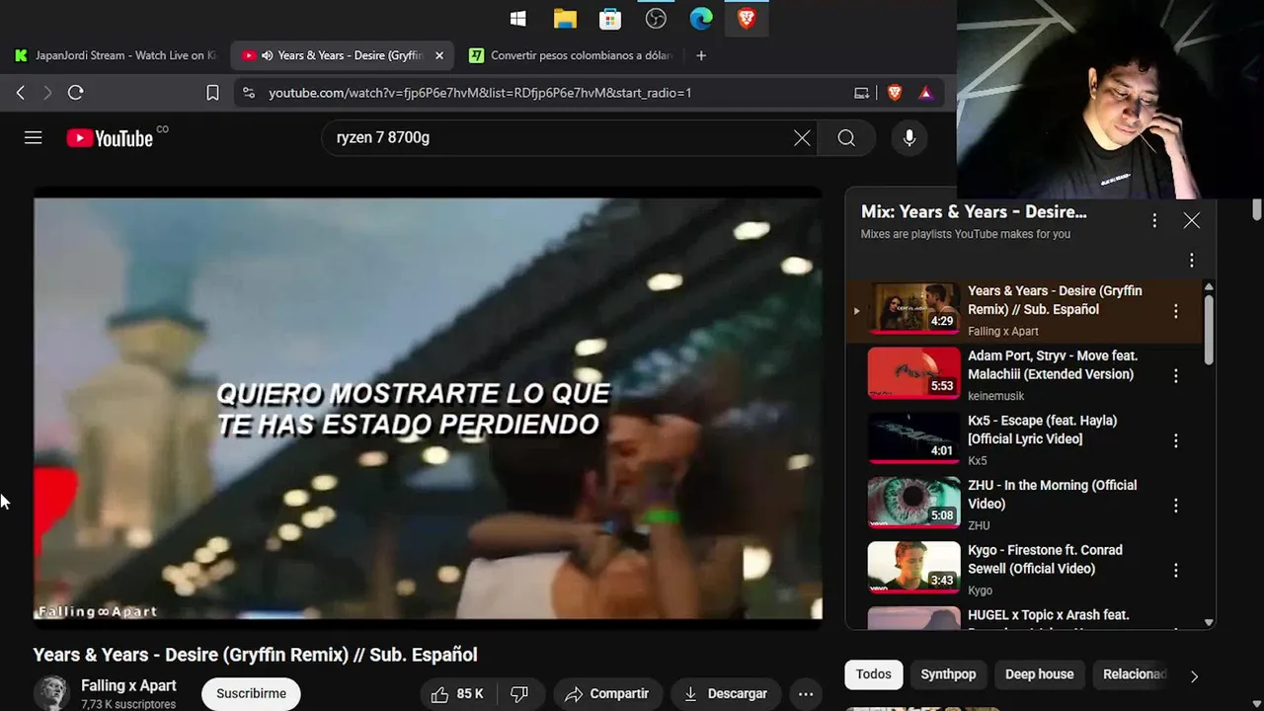
Task: Open Falling x Apart channel avatar
Action: tap(51, 692)
